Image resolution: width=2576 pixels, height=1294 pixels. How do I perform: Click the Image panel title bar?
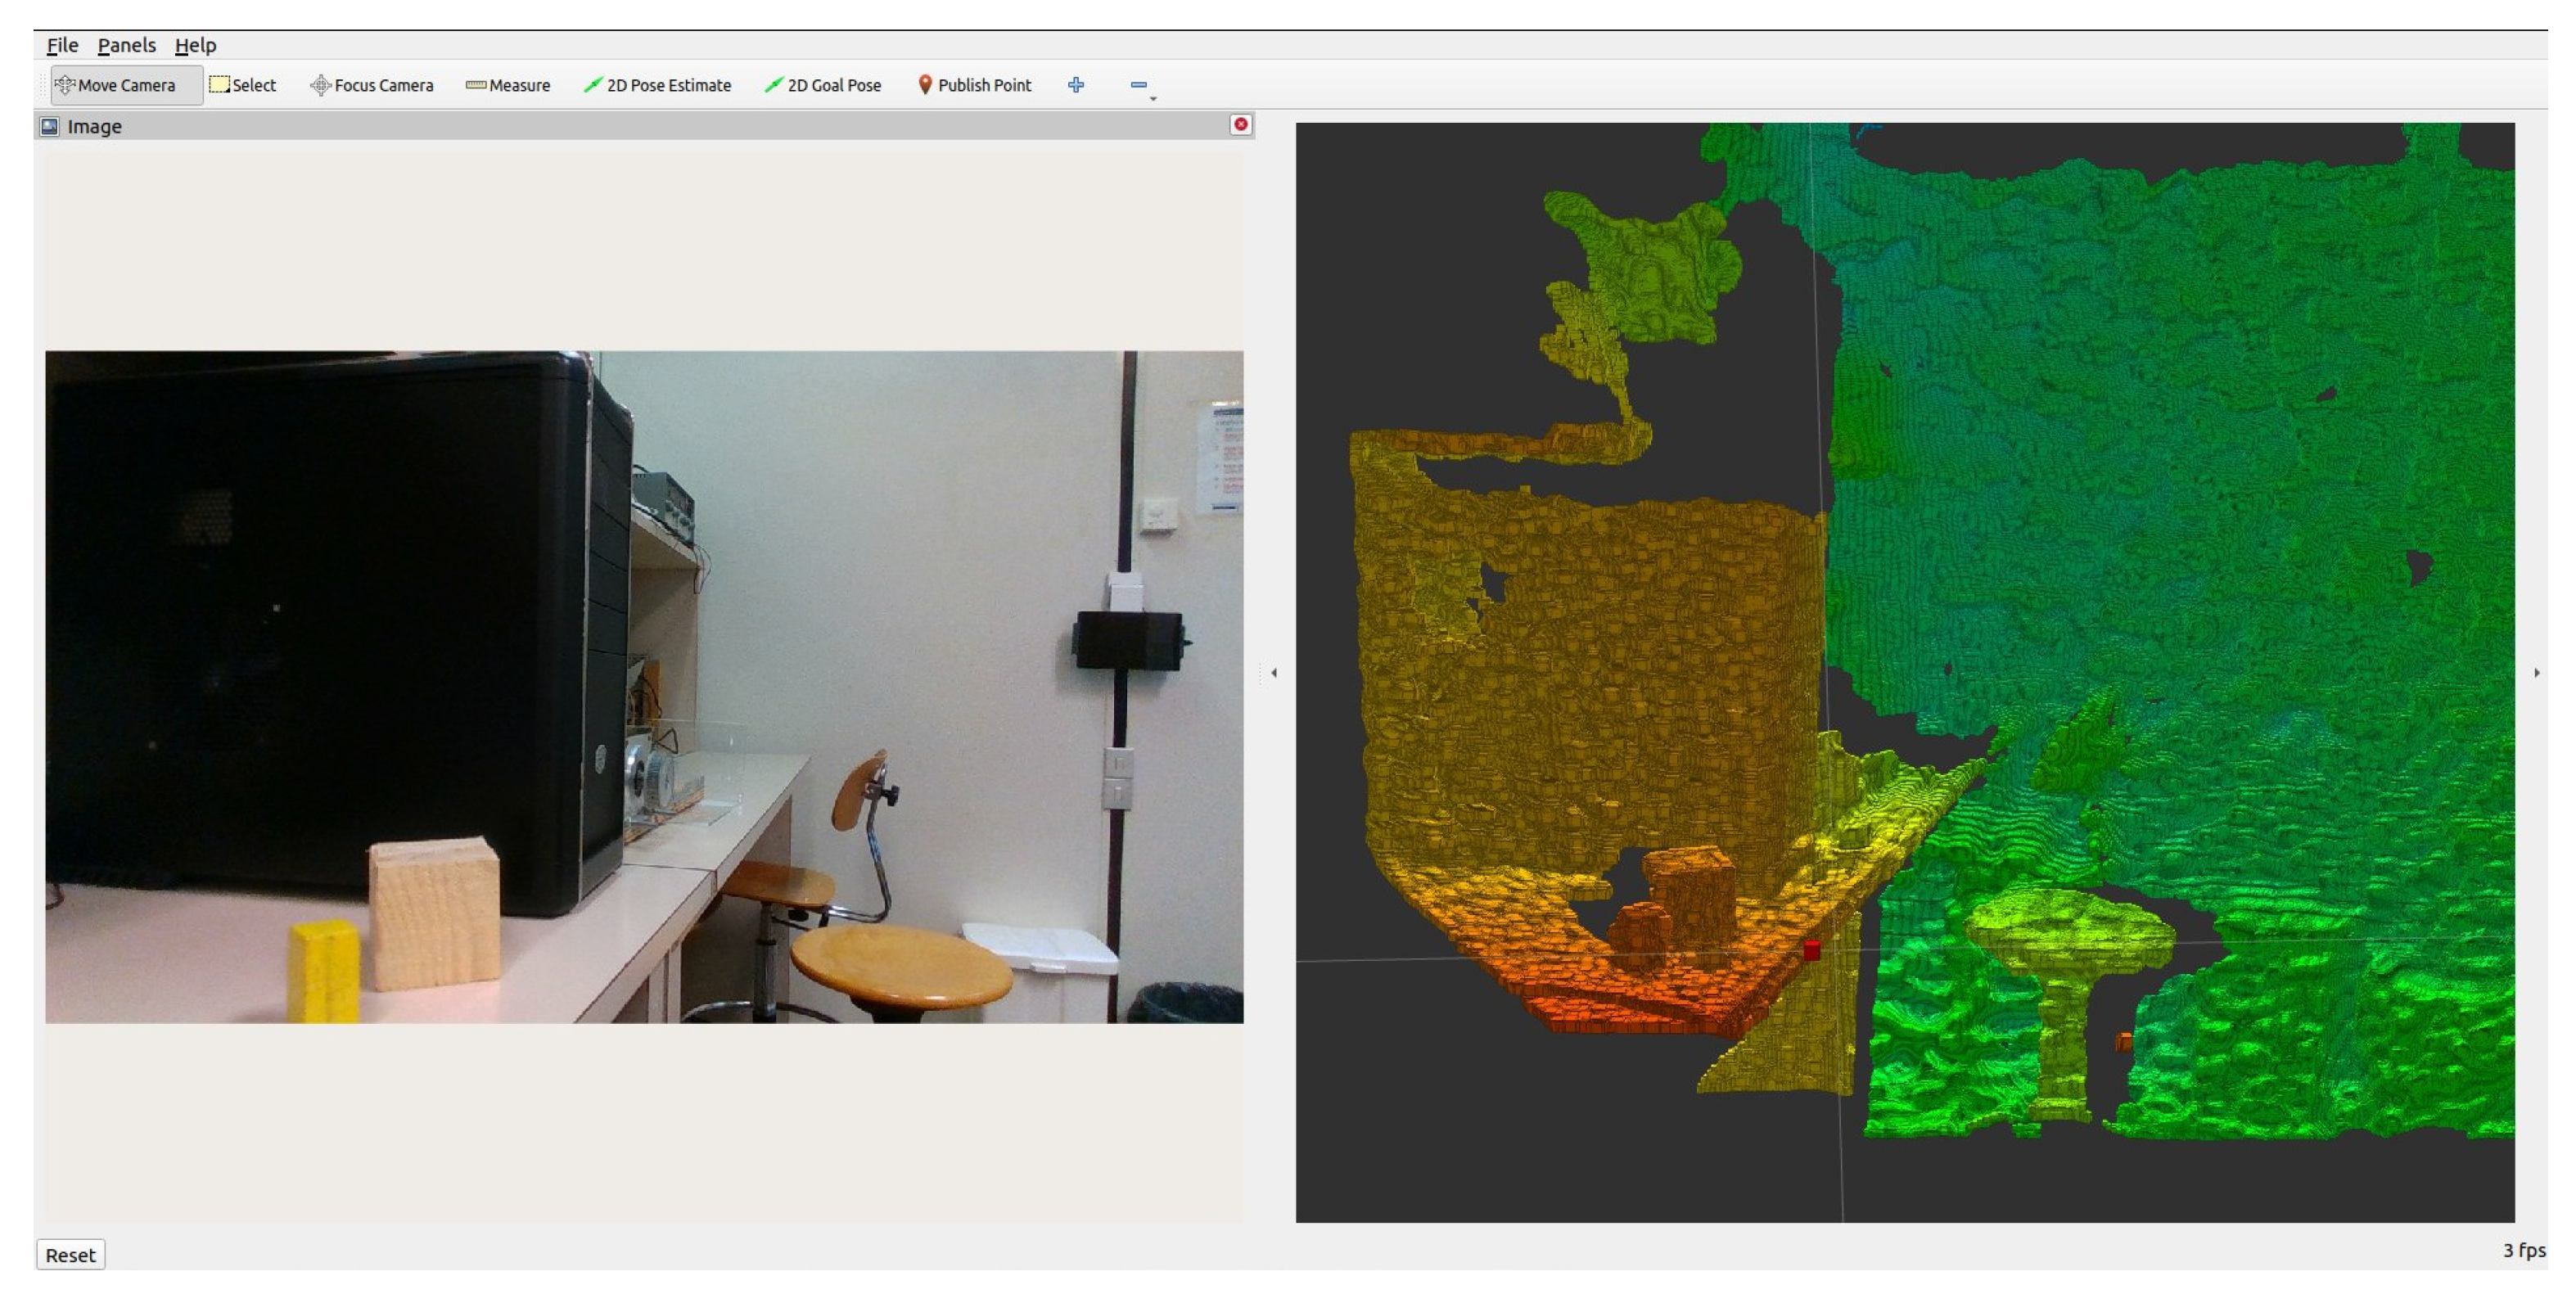640,126
